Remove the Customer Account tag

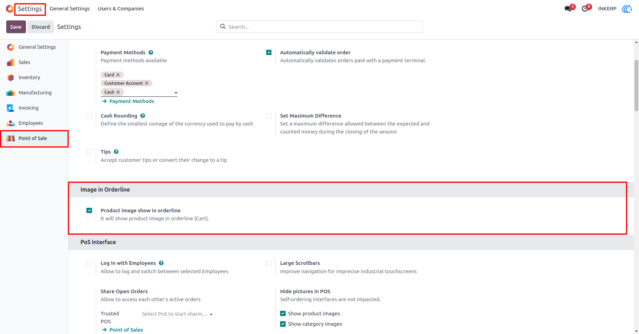[x=147, y=83]
